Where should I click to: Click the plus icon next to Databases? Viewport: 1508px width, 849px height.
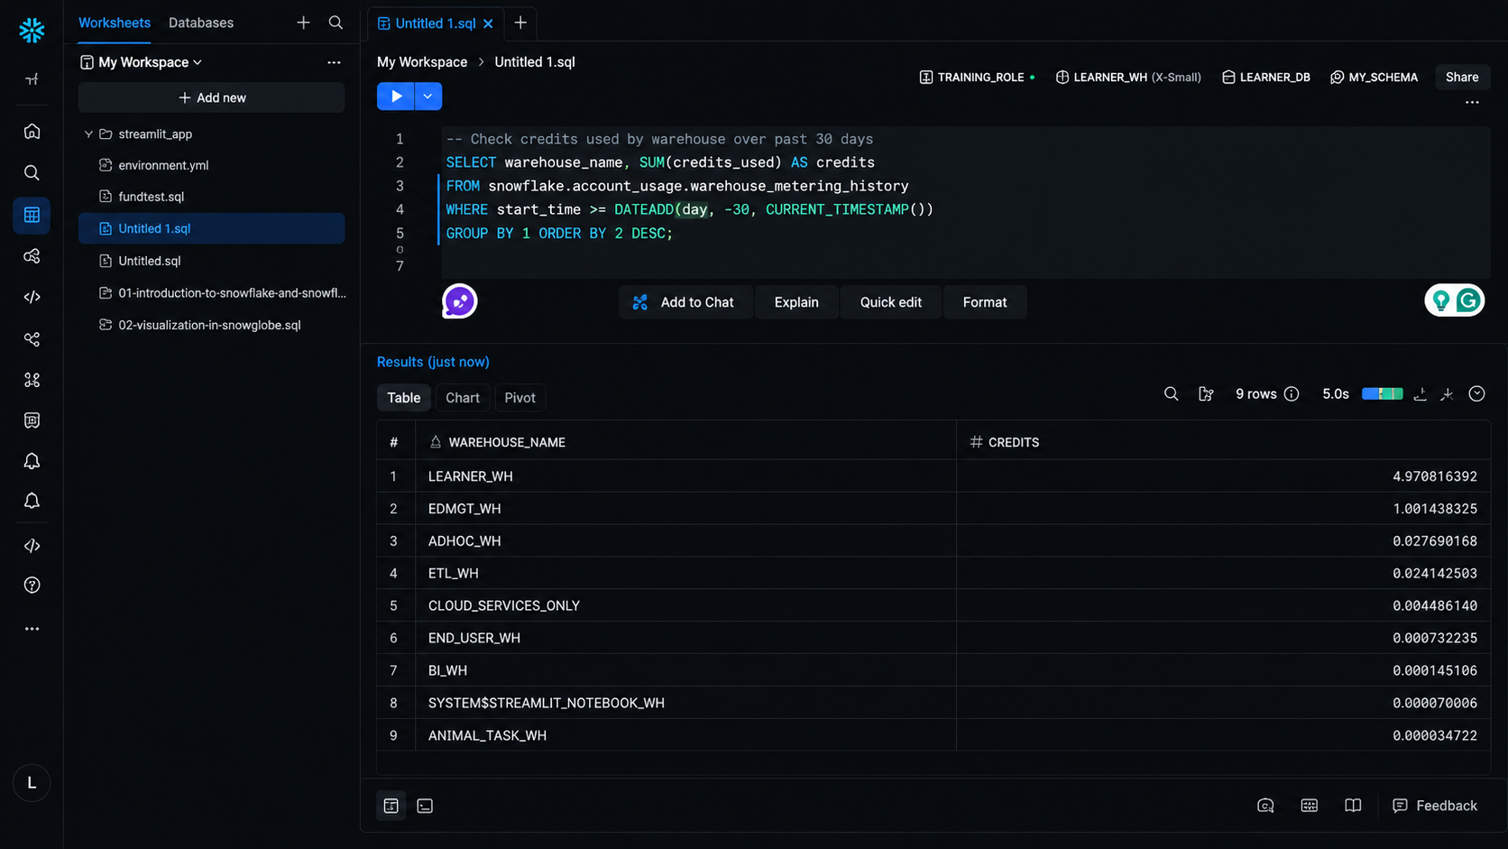pos(303,23)
